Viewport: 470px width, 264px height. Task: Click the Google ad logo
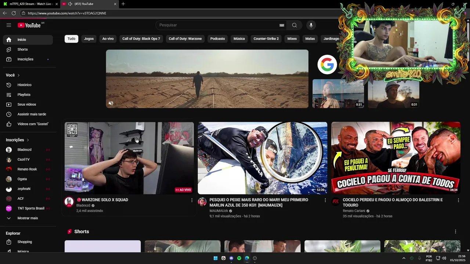(327, 65)
